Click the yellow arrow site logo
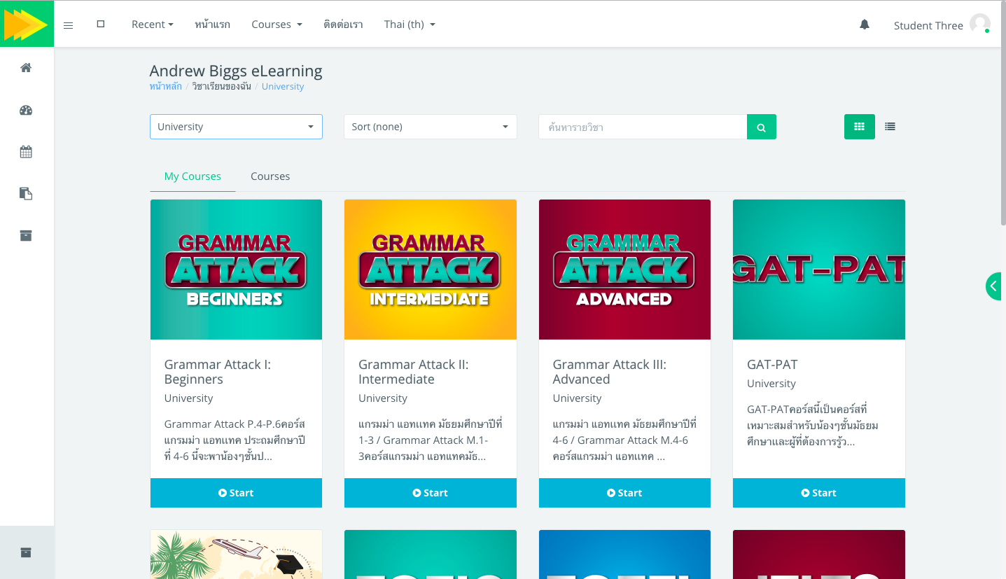 [x=27, y=25]
